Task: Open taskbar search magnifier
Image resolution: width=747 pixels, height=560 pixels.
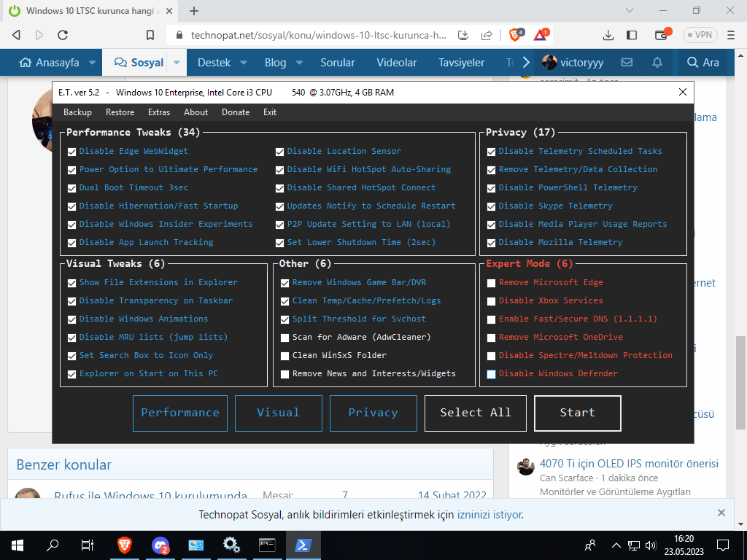Action: (53, 545)
